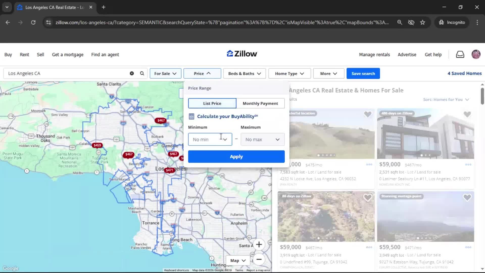Screen dimensions: 485x273
Task: Click the Zillow logo
Action: pyautogui.click(x=241, y=53)
